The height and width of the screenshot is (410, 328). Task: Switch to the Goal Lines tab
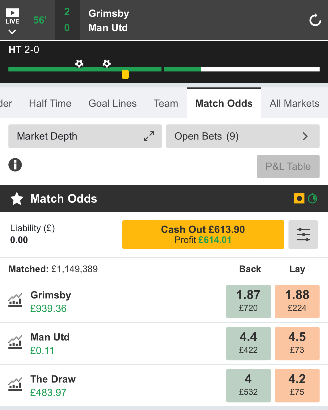point(112,103)
